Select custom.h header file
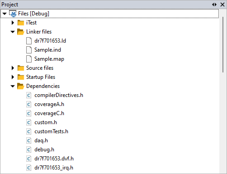227x174 pixels. tap(46, 122)
